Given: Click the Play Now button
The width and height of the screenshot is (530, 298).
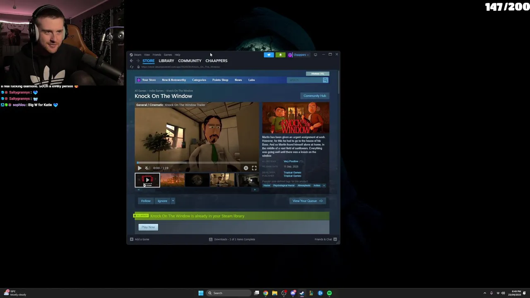Looking at the screenshot, I should coord(148,227).
